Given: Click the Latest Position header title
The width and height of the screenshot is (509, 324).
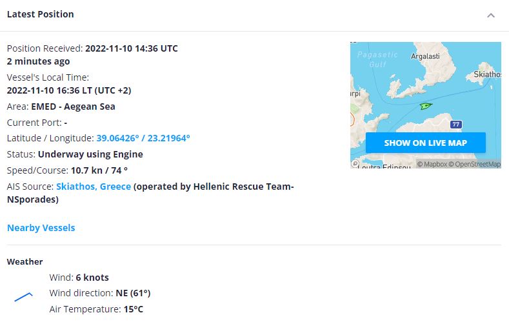Looking at the screenshot, I should click(x=40, y=14).
